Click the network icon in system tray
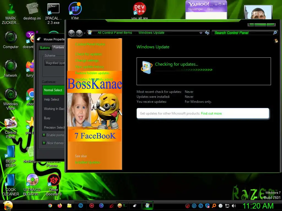 click(227, 206)
